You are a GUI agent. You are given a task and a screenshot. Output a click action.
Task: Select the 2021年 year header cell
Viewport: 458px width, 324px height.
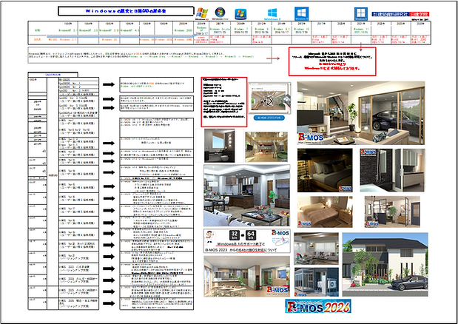click(361, 24)
